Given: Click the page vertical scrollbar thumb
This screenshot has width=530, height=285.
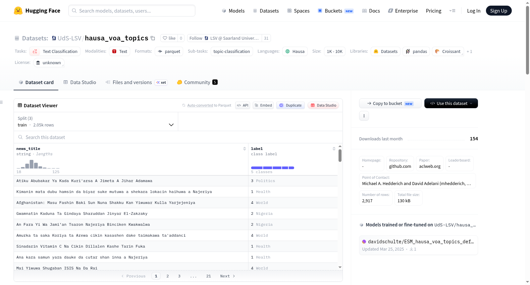Looking at the screenshot, I should [527, 40].
